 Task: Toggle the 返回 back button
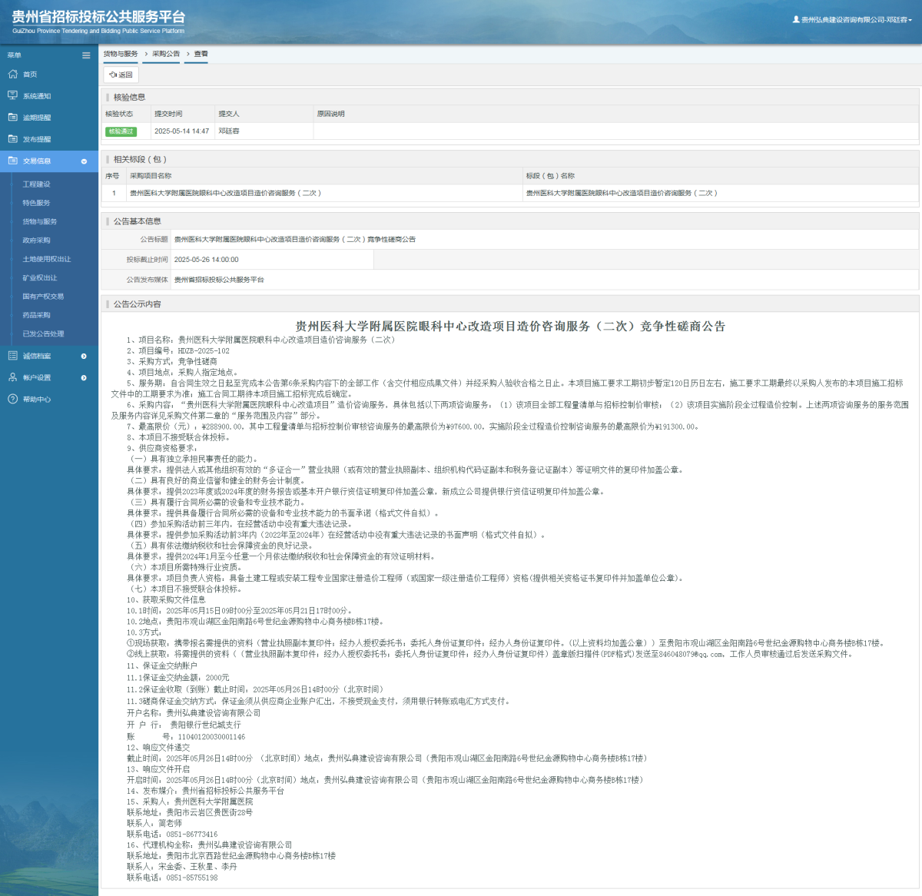[121, 75]
